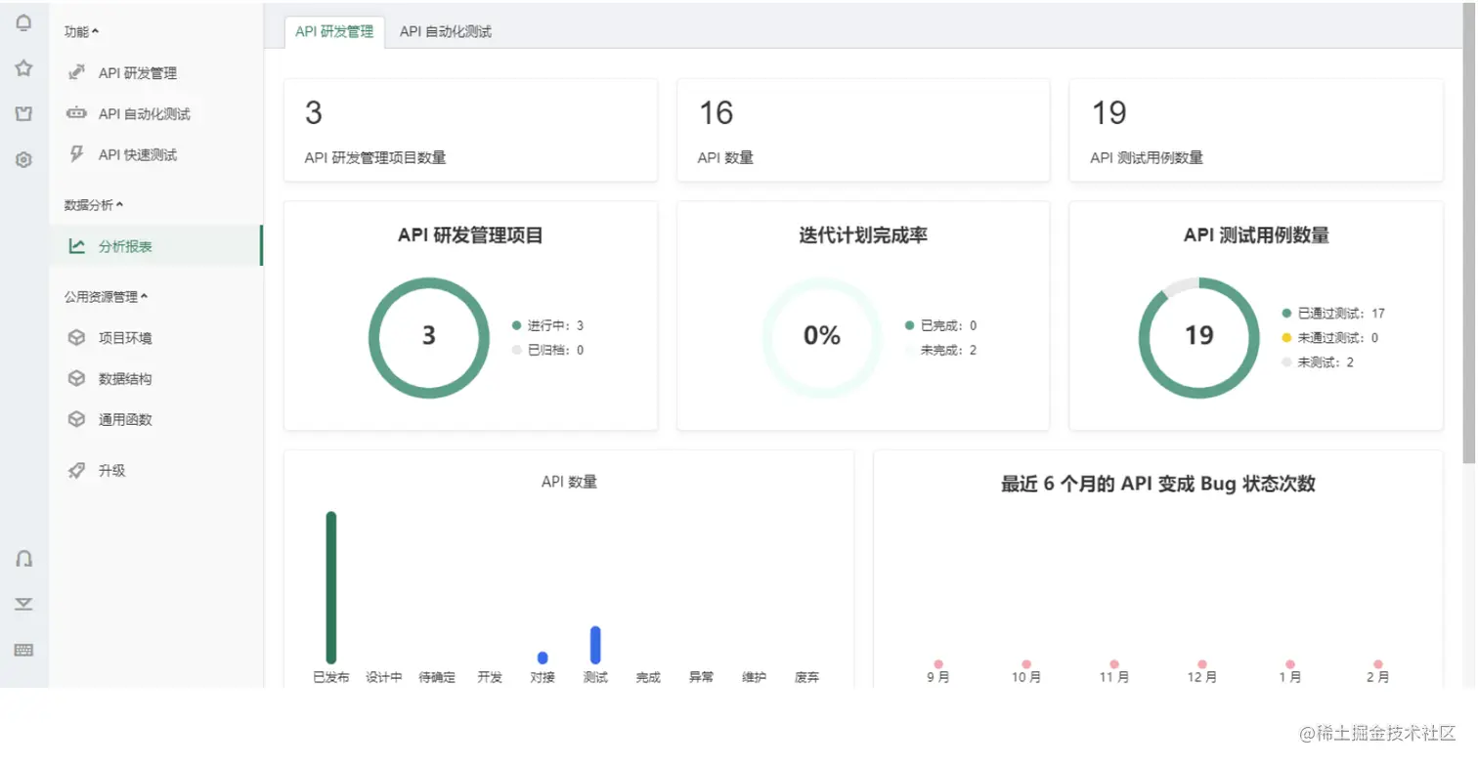The width and height of the screenshot is (1478, 765).
Task: Click the number 16 in the API 数量 card
Action: 716,113
